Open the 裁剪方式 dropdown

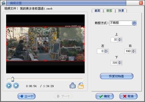(x=134, y=23)
